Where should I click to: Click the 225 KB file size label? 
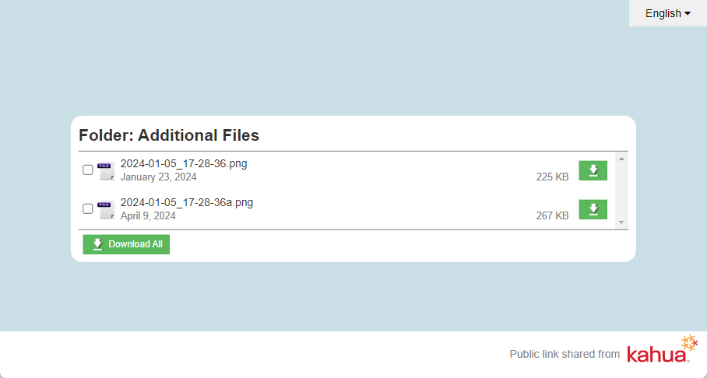[x=552, y=177]
